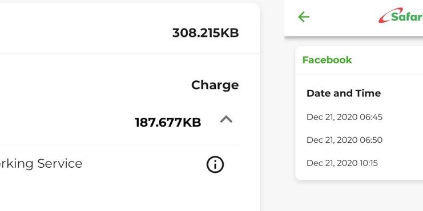Click the Facebook usage card body
The image size is (423, 211).
click(x=359, y=127)
